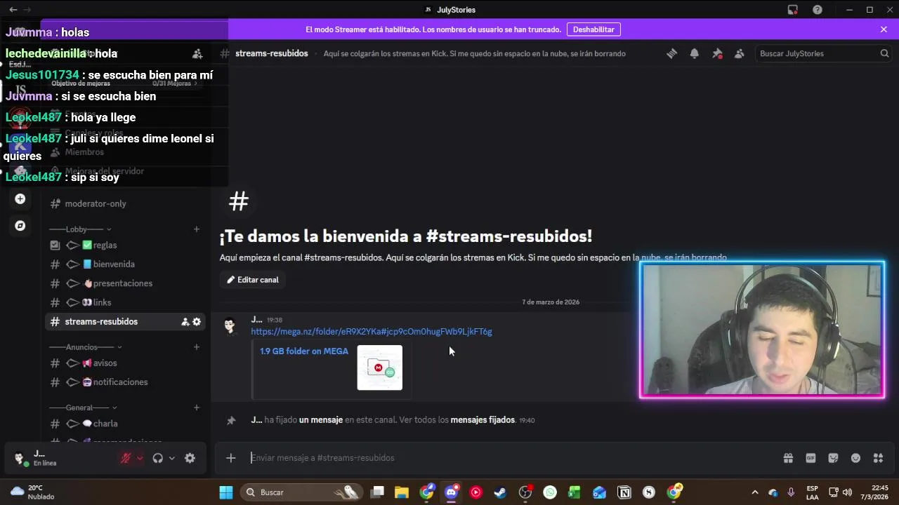899x505 pixels.
Task: Open the sticker picker
Action: [833, 458]
